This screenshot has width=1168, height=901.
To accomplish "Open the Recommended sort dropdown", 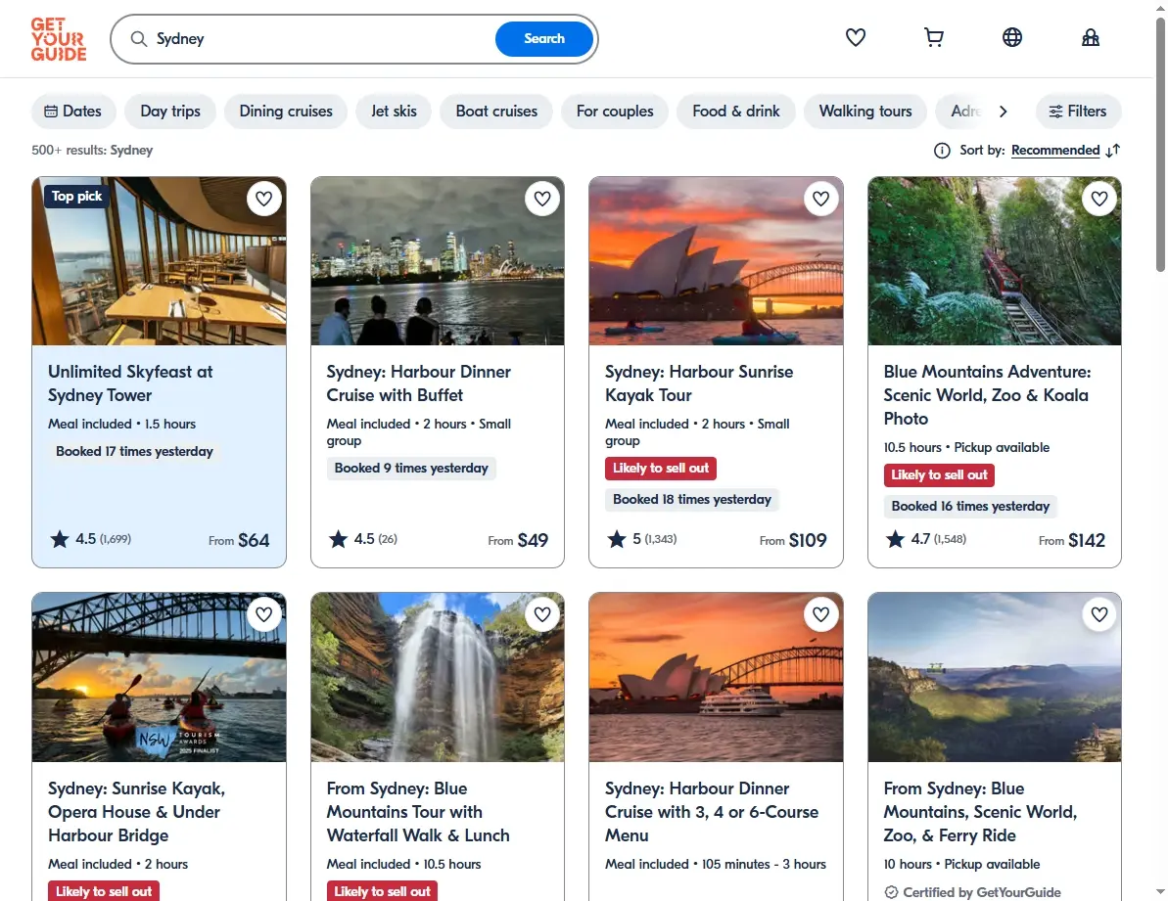I will click(1054, 151).
